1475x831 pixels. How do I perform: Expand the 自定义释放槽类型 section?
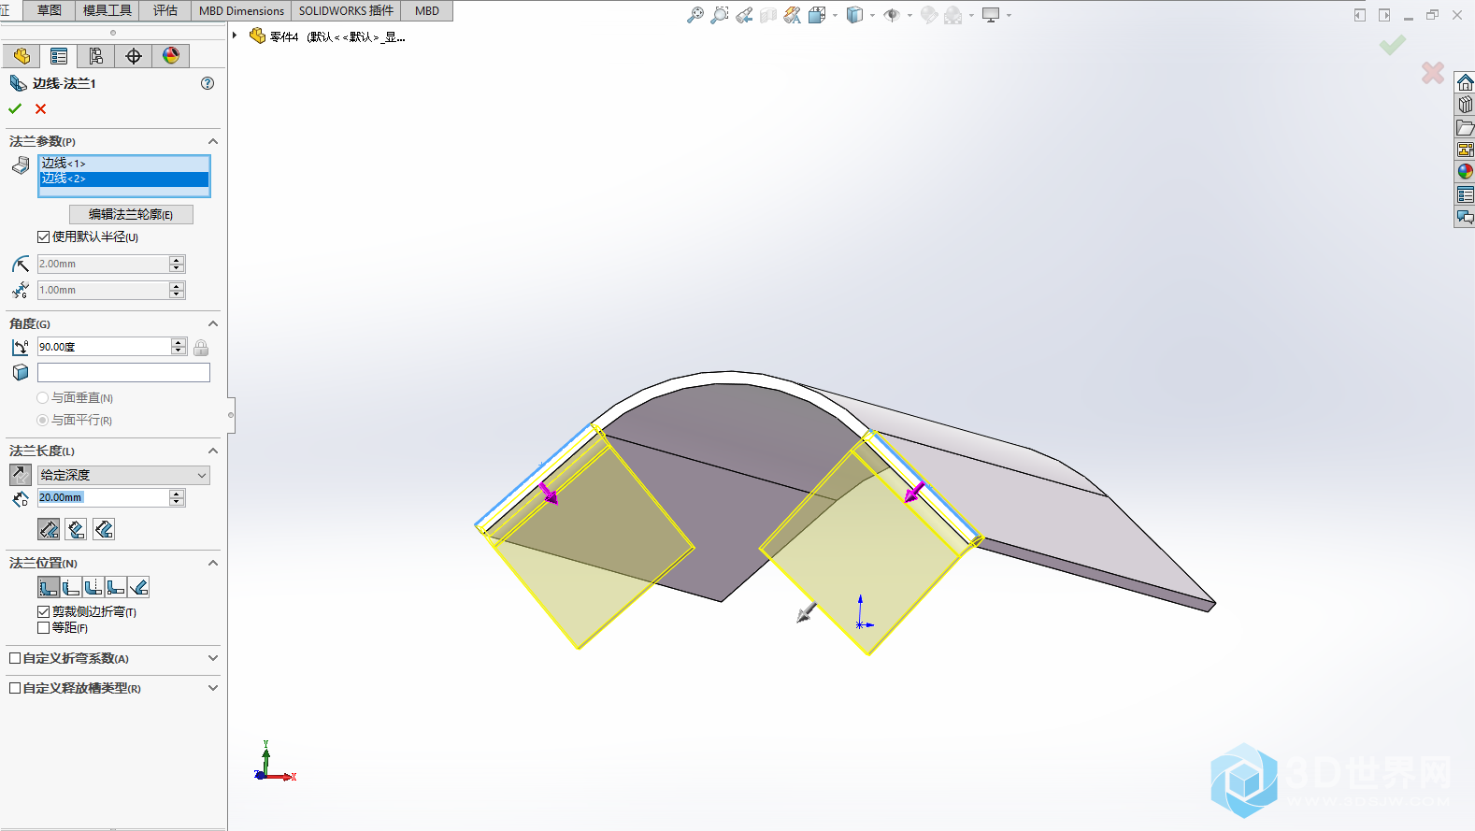point(213,688)
